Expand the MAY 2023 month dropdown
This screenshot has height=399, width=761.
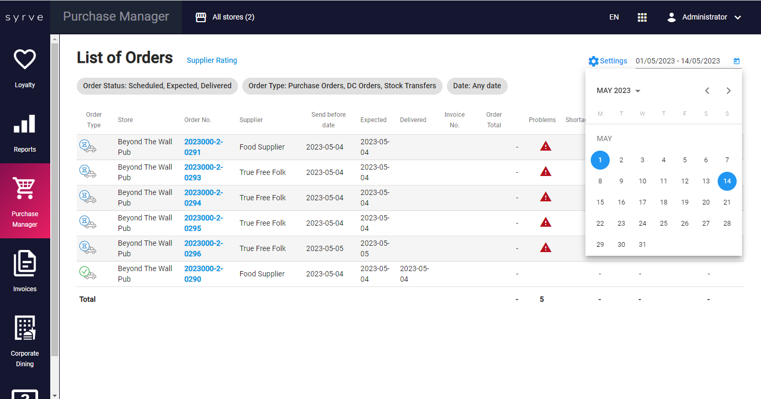pos(618,91)
